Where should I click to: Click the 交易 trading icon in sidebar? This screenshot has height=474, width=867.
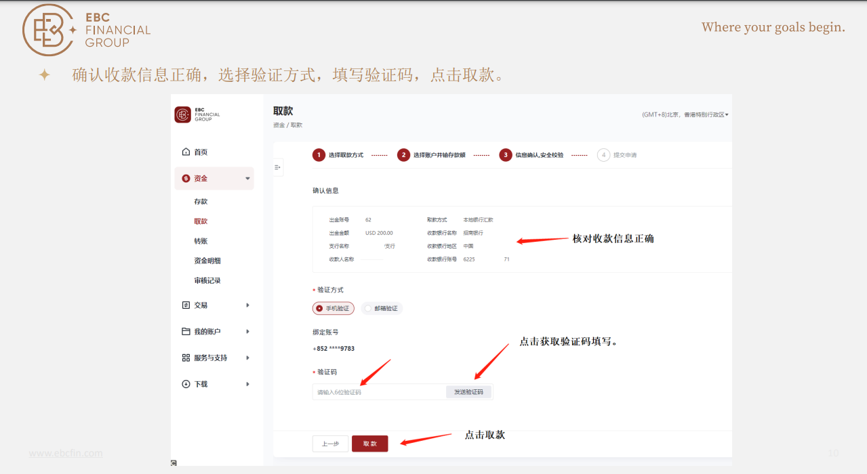186,305
